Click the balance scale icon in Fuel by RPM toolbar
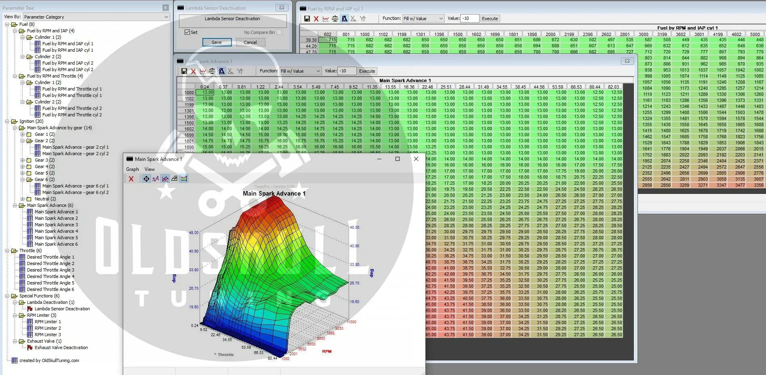Image resolution: width=766 pixels, height=375 pixels. (x=335, y=19)
